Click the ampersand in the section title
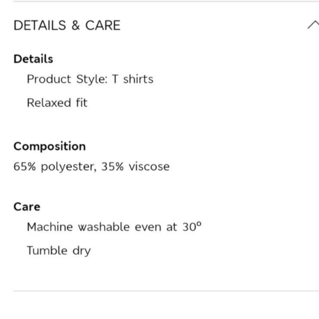 [x=75, y=26]
